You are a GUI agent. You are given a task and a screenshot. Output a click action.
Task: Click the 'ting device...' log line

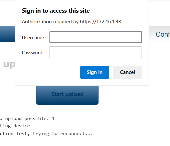19,126
